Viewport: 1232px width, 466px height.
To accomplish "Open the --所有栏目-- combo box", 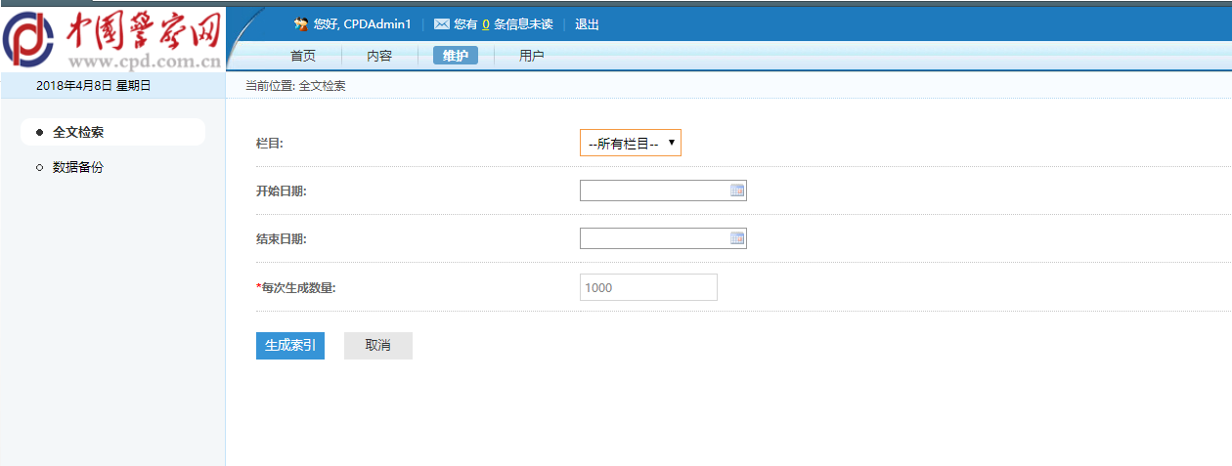I will pos(631,144).
